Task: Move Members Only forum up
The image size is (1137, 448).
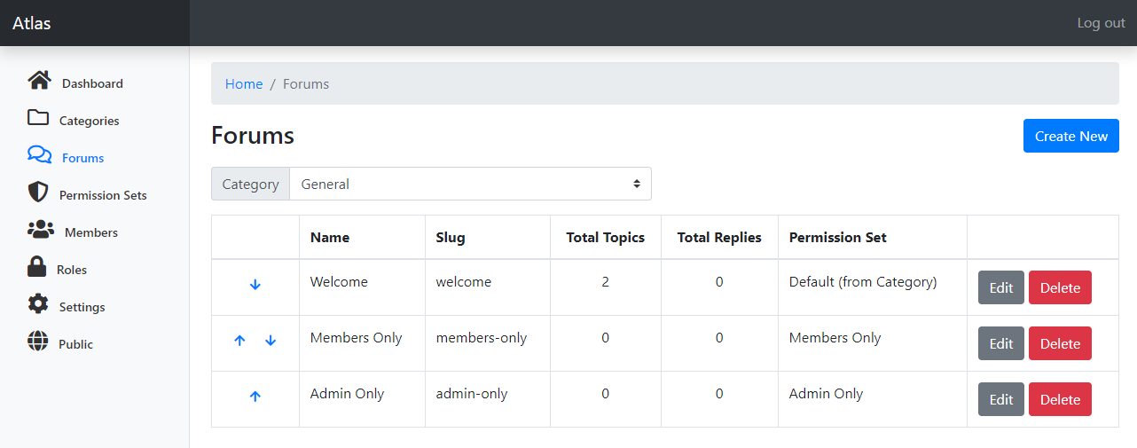Action: pos(239,341)
